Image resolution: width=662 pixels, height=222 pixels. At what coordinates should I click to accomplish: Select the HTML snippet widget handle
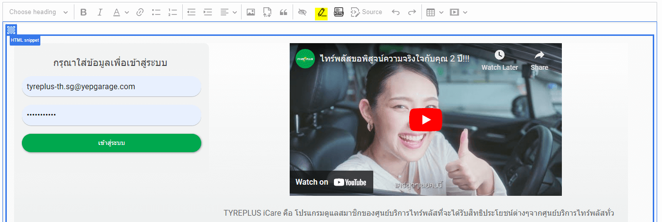[12, 30]
